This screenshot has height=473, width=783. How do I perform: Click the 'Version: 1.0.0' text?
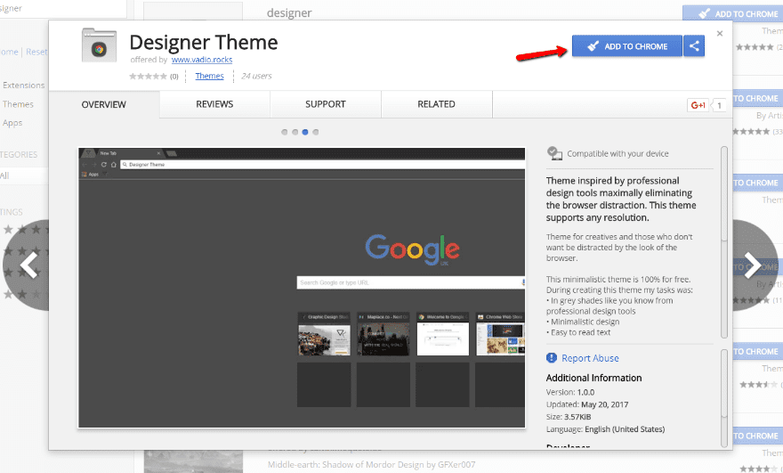(569, 392)
